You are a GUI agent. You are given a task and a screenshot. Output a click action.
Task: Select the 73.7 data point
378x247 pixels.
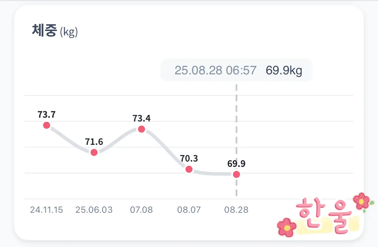[x=47, y=125]
